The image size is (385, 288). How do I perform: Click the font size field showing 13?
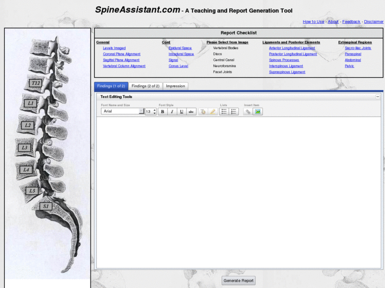pos(149,112)
